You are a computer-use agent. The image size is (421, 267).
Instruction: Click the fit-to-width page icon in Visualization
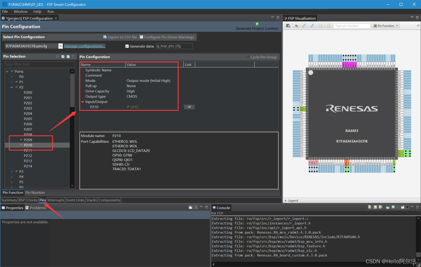[329, 26]
